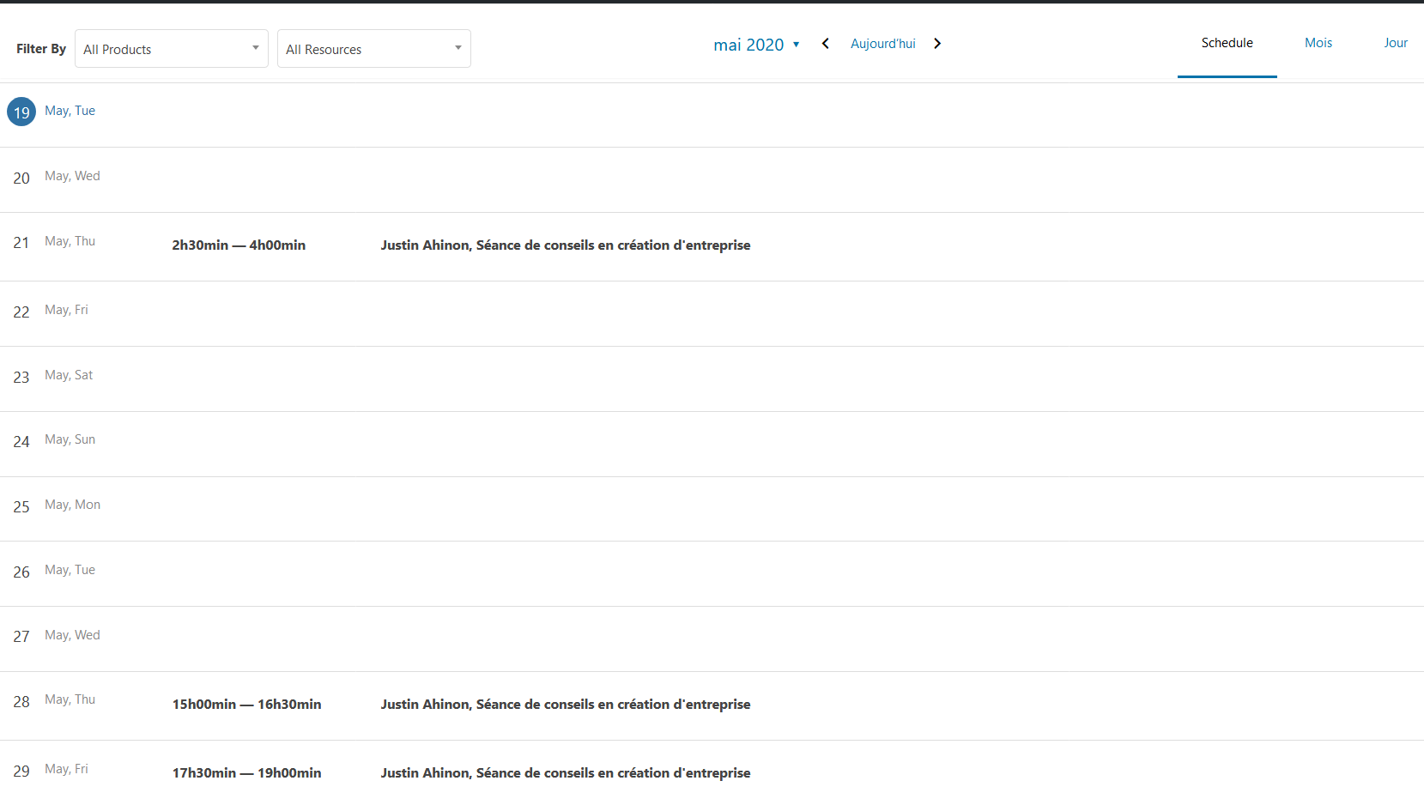Open the mai 2020 month picker

click(755, 45)
